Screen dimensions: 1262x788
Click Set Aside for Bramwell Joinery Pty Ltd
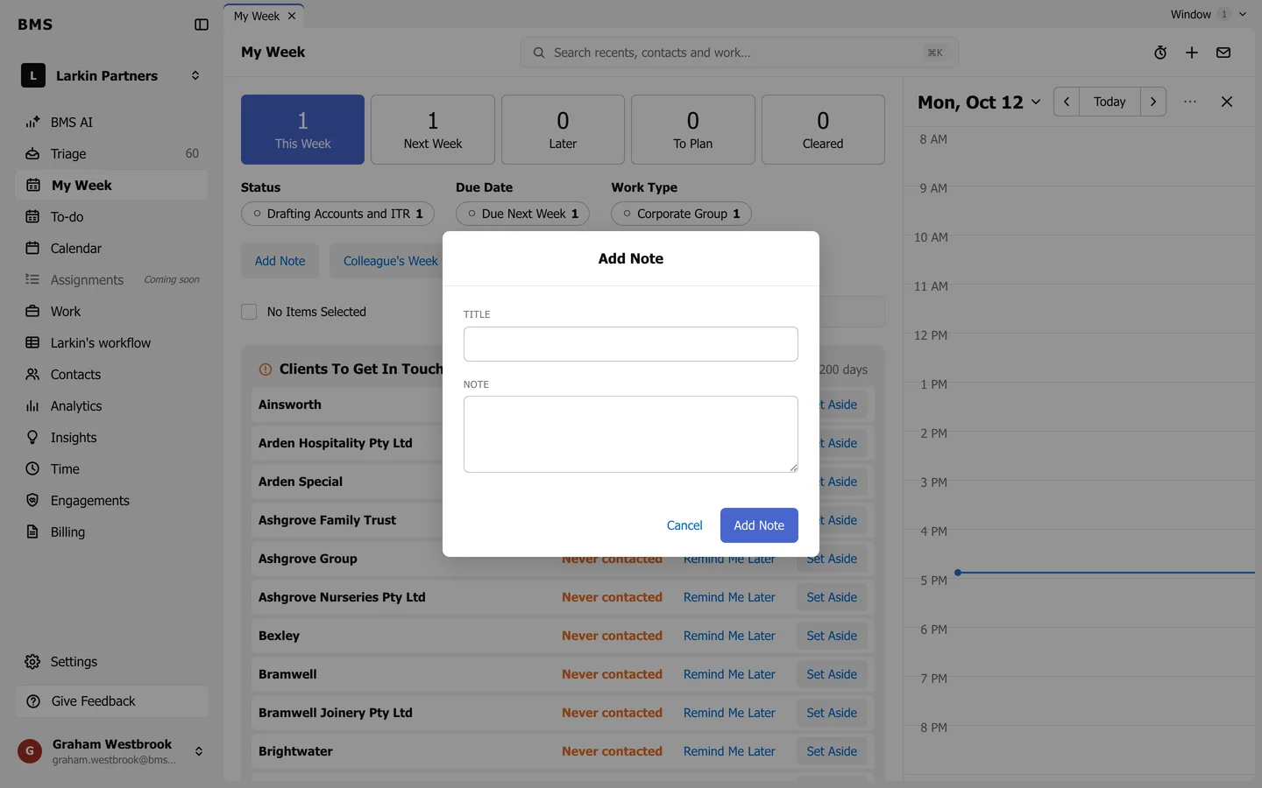point(832,713)
